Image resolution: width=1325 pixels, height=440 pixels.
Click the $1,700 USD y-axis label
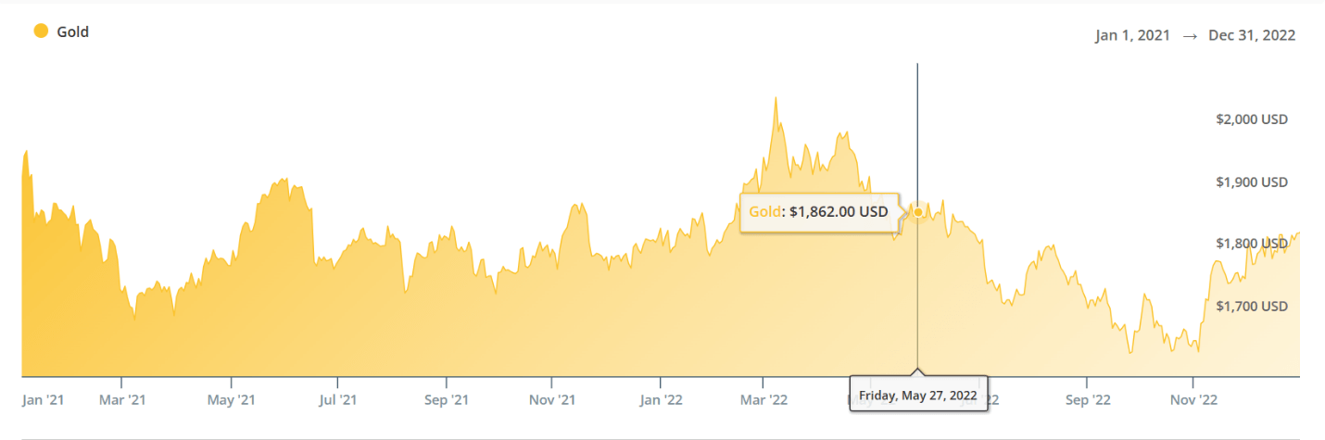click(x=1251, y=306)
